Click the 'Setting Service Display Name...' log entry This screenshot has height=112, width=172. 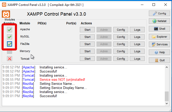63,88
